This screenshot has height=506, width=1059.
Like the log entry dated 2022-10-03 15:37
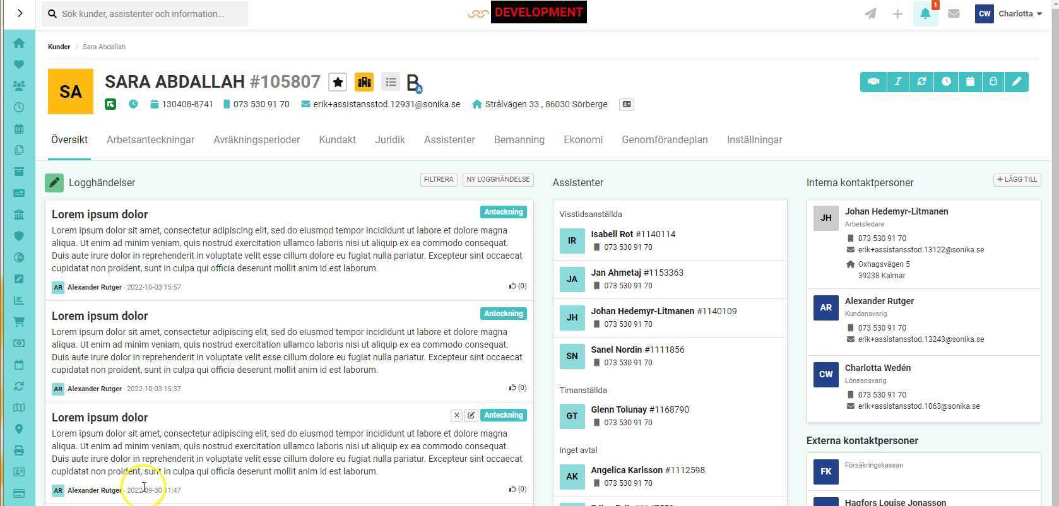tap(518, 388)
